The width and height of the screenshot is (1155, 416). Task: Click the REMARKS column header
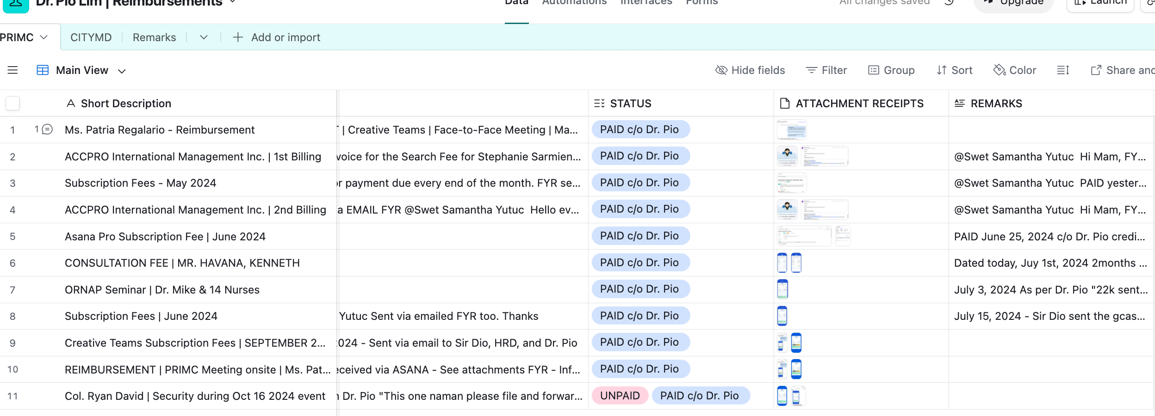pos(1051,104)
